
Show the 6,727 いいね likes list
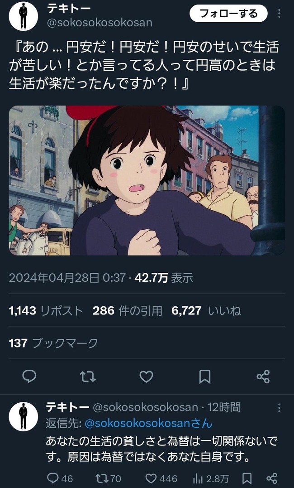(206, 310)
